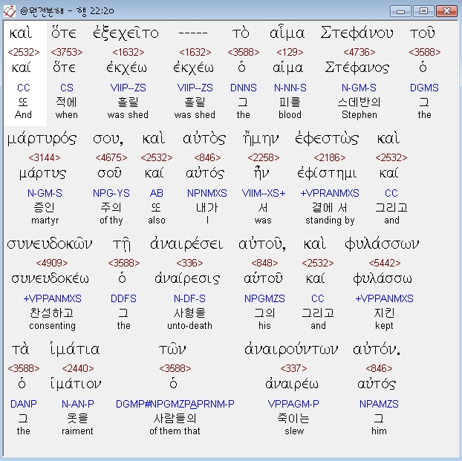Click the Greek word φυλάσσων
The width and height of the screenshot is (462, 461).
click(x=382, y=244)
